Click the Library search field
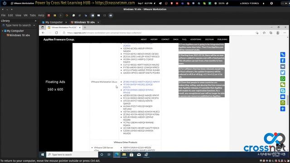This screenshot has width=290, height=163. tap(18, 25)
